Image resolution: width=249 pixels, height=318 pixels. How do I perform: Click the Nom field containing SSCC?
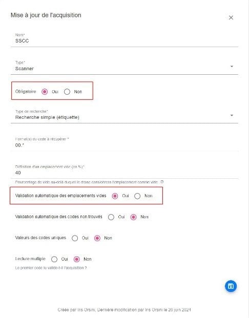click(x=124, y=39)
